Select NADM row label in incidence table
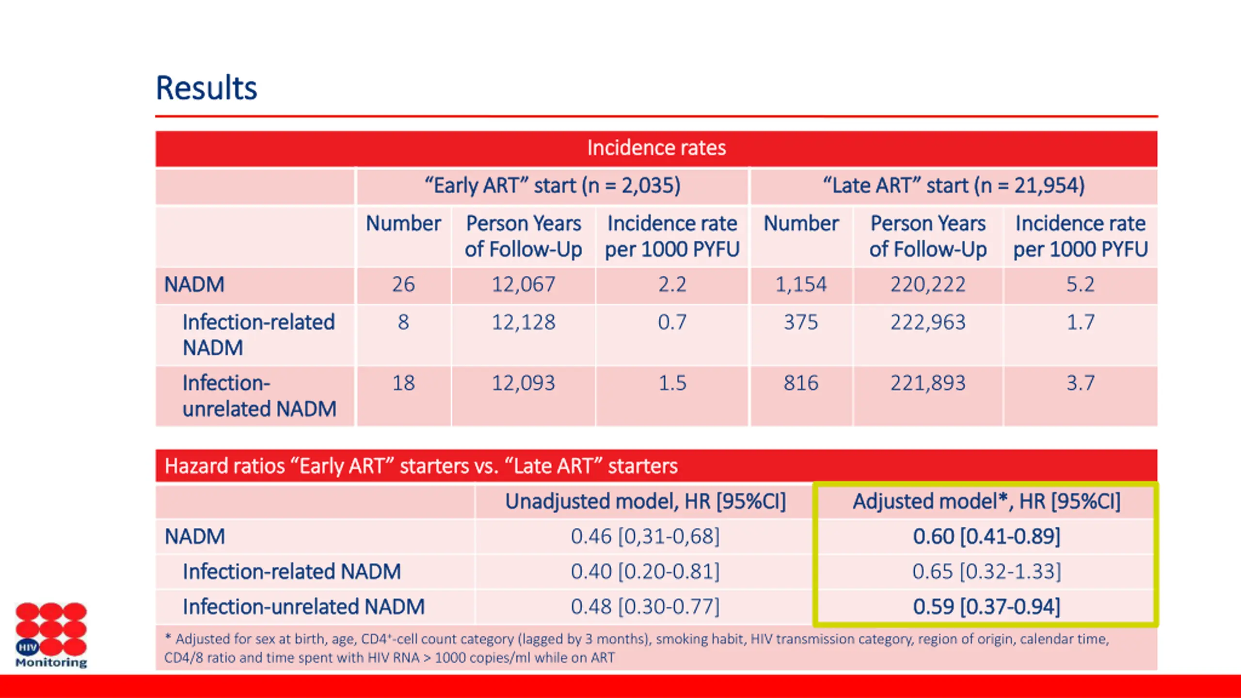This screenshot has height=698, width=1241. click(x=194, y=285)
